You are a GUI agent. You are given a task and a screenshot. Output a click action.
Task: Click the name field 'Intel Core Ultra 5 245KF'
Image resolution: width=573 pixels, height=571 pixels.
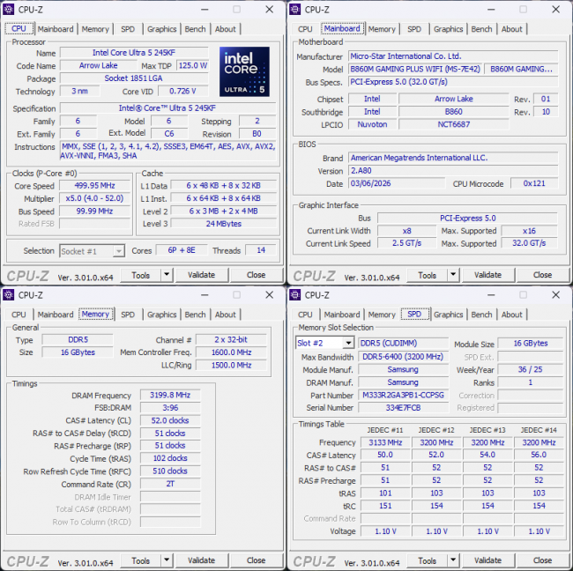[x=134, y=53]
